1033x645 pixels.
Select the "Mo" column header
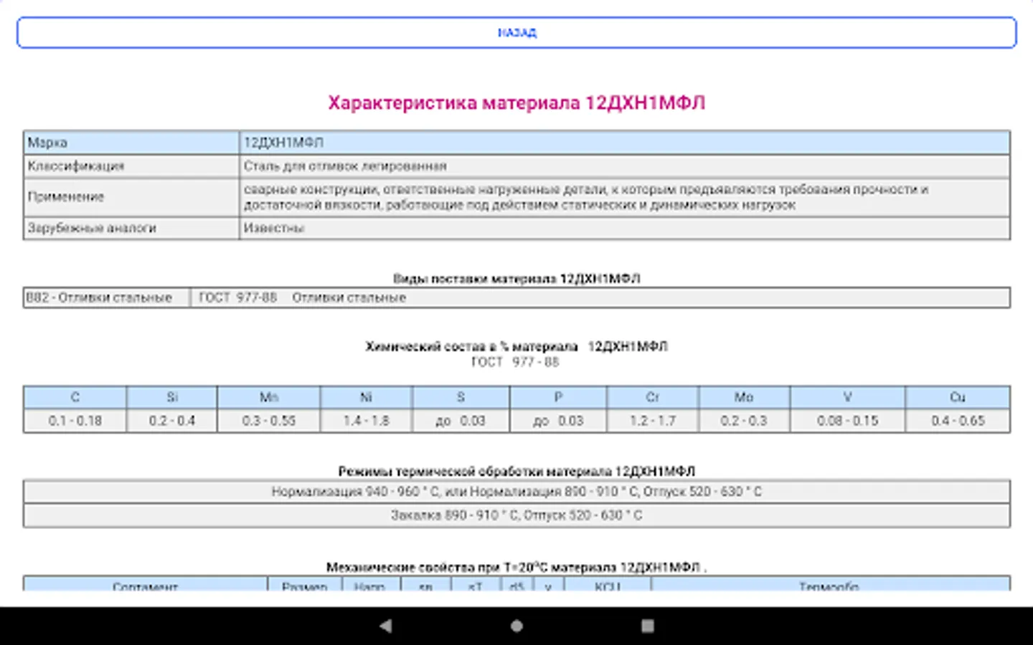pyautogui.click(x=744, y=397)
